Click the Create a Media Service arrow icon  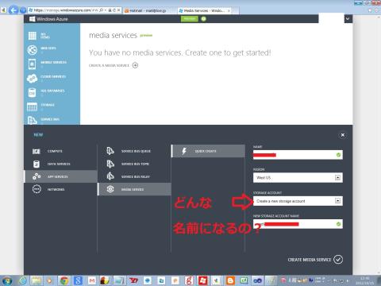click(x=135, y=65)
